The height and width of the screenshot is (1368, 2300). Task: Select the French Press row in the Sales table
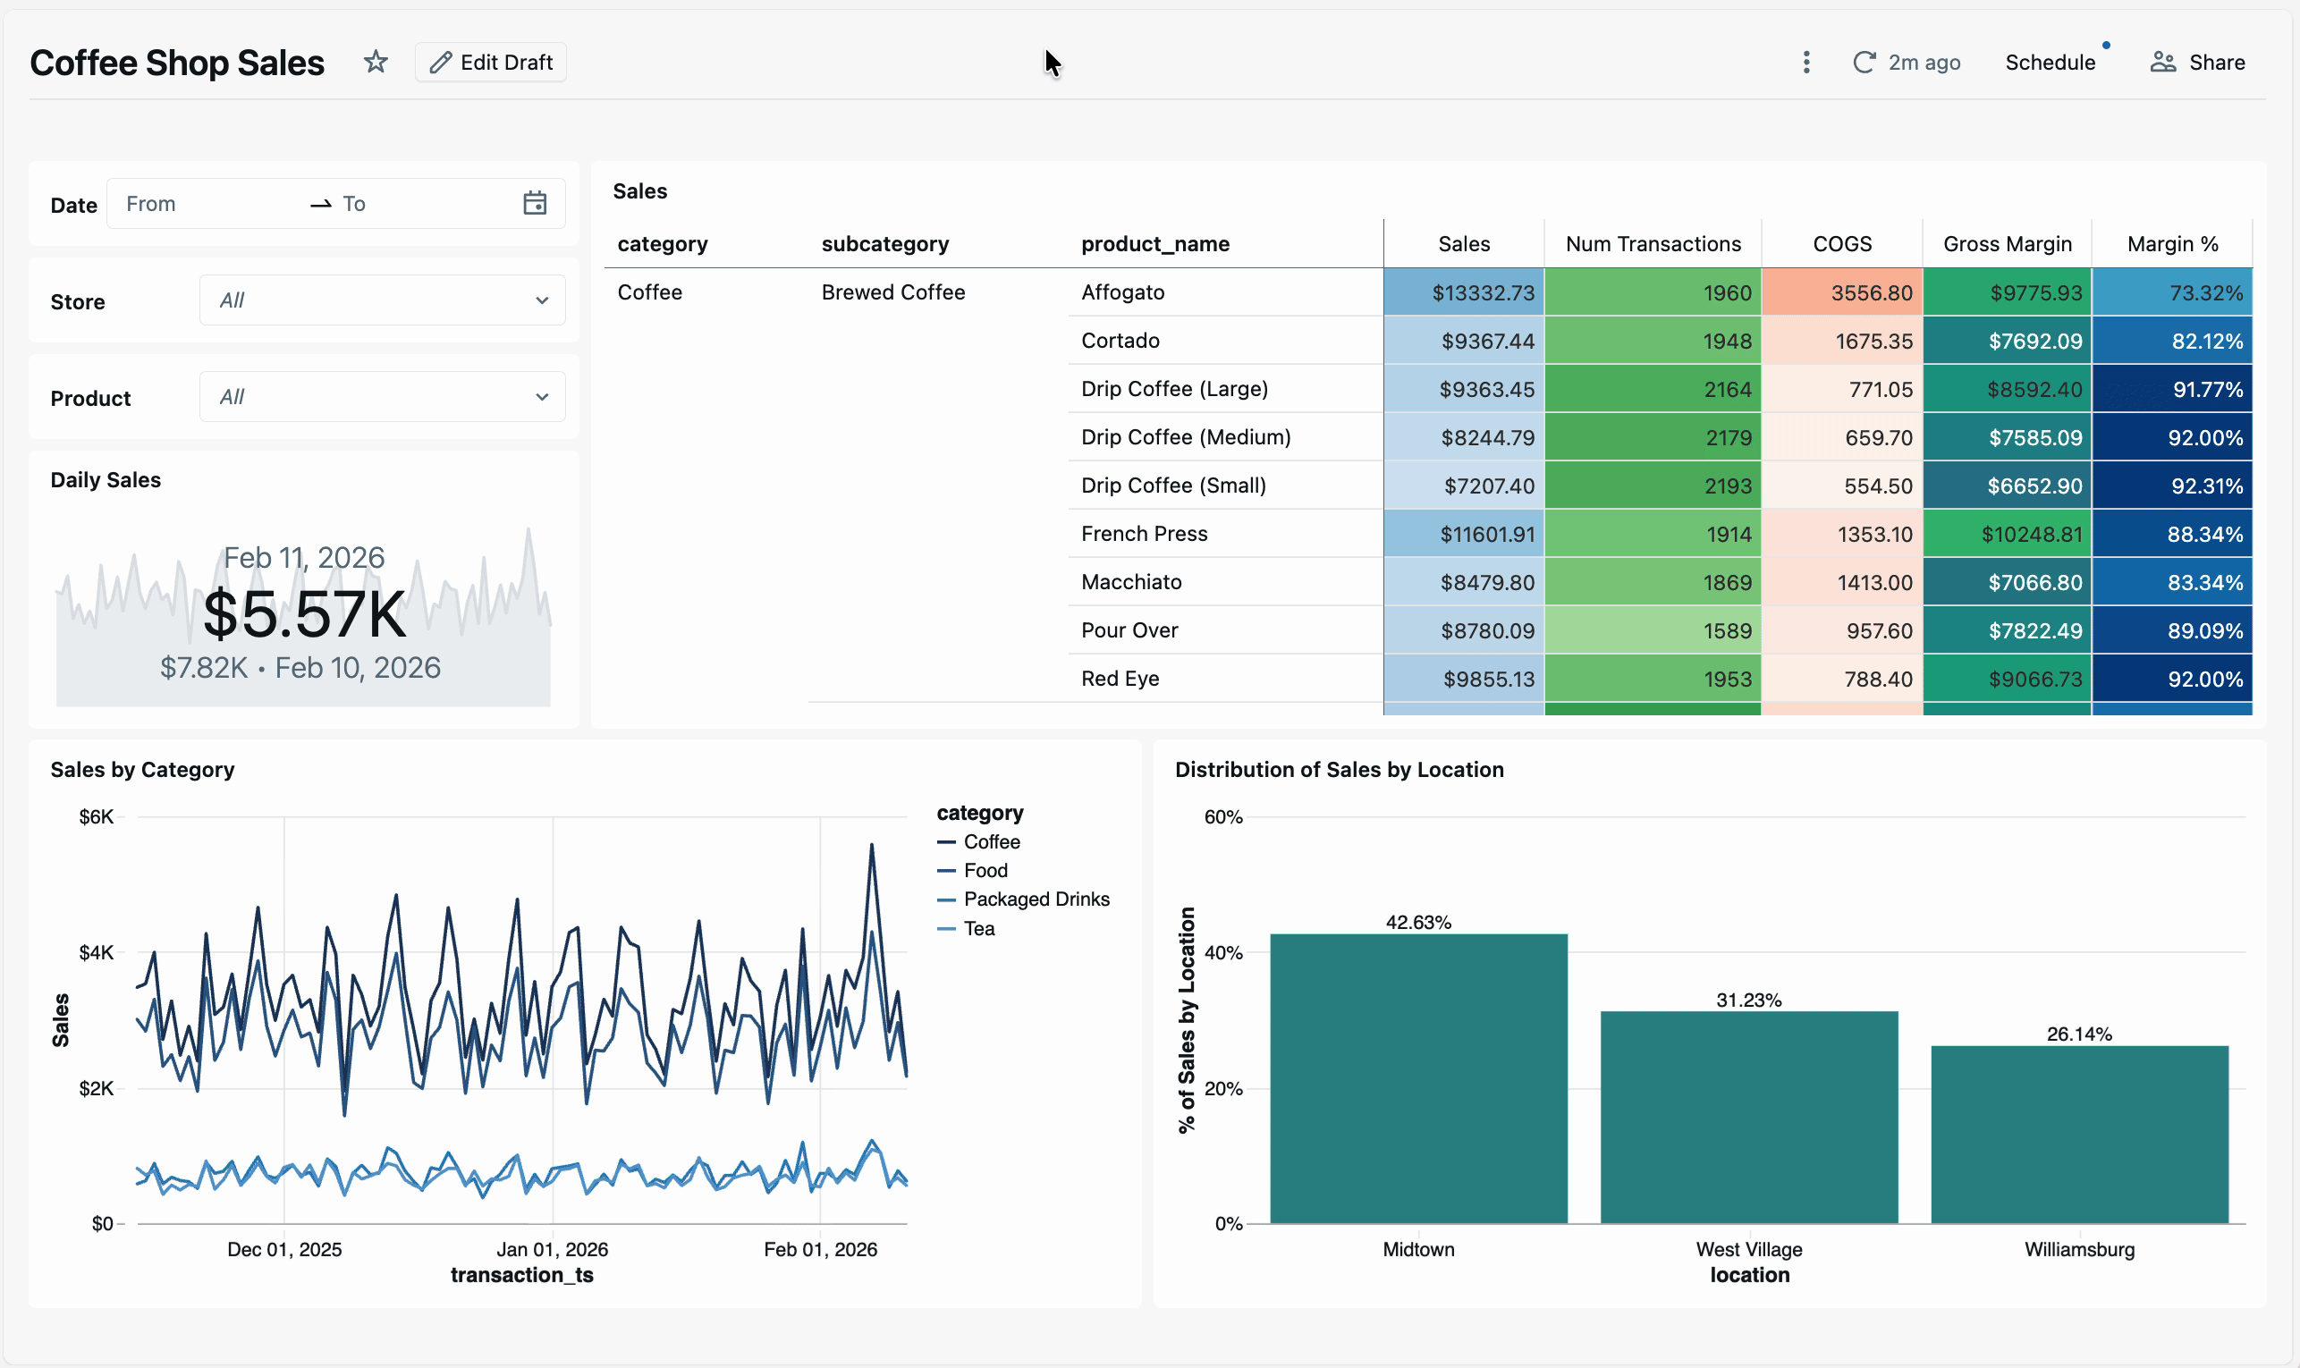(1143, 533)
